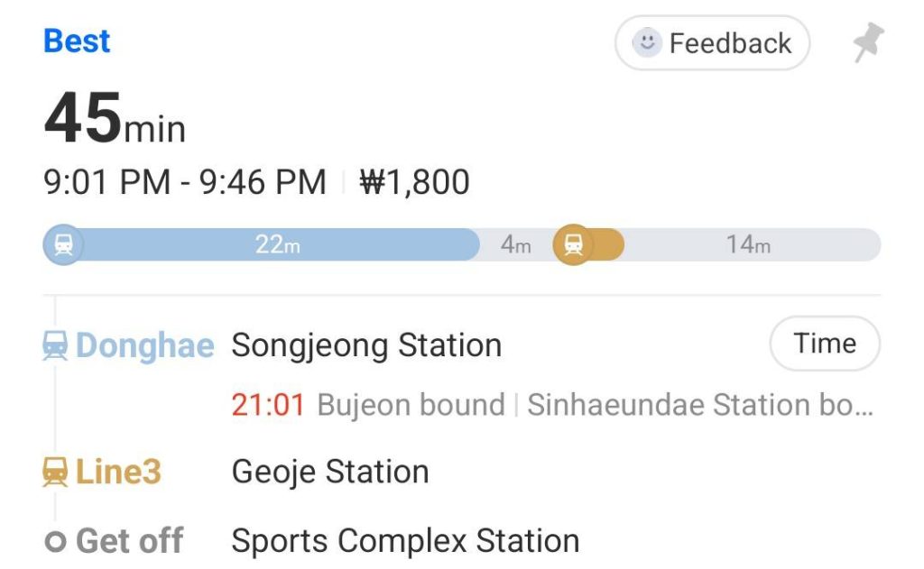Tap the Best route label
This screenshot has width=924, height=569.
point(77,41)
